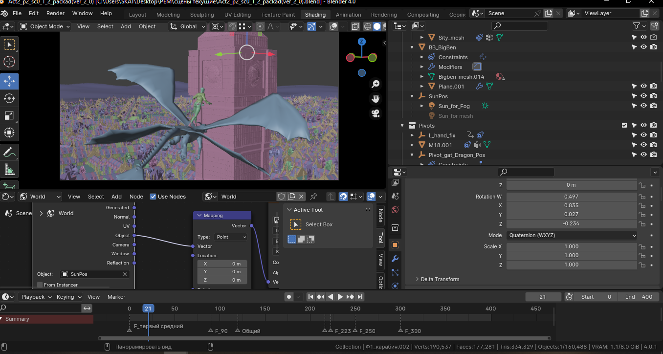Click the Measure tool icon
Image resolution: width=663 pixels, height=354 pixels.
(9, 170)
